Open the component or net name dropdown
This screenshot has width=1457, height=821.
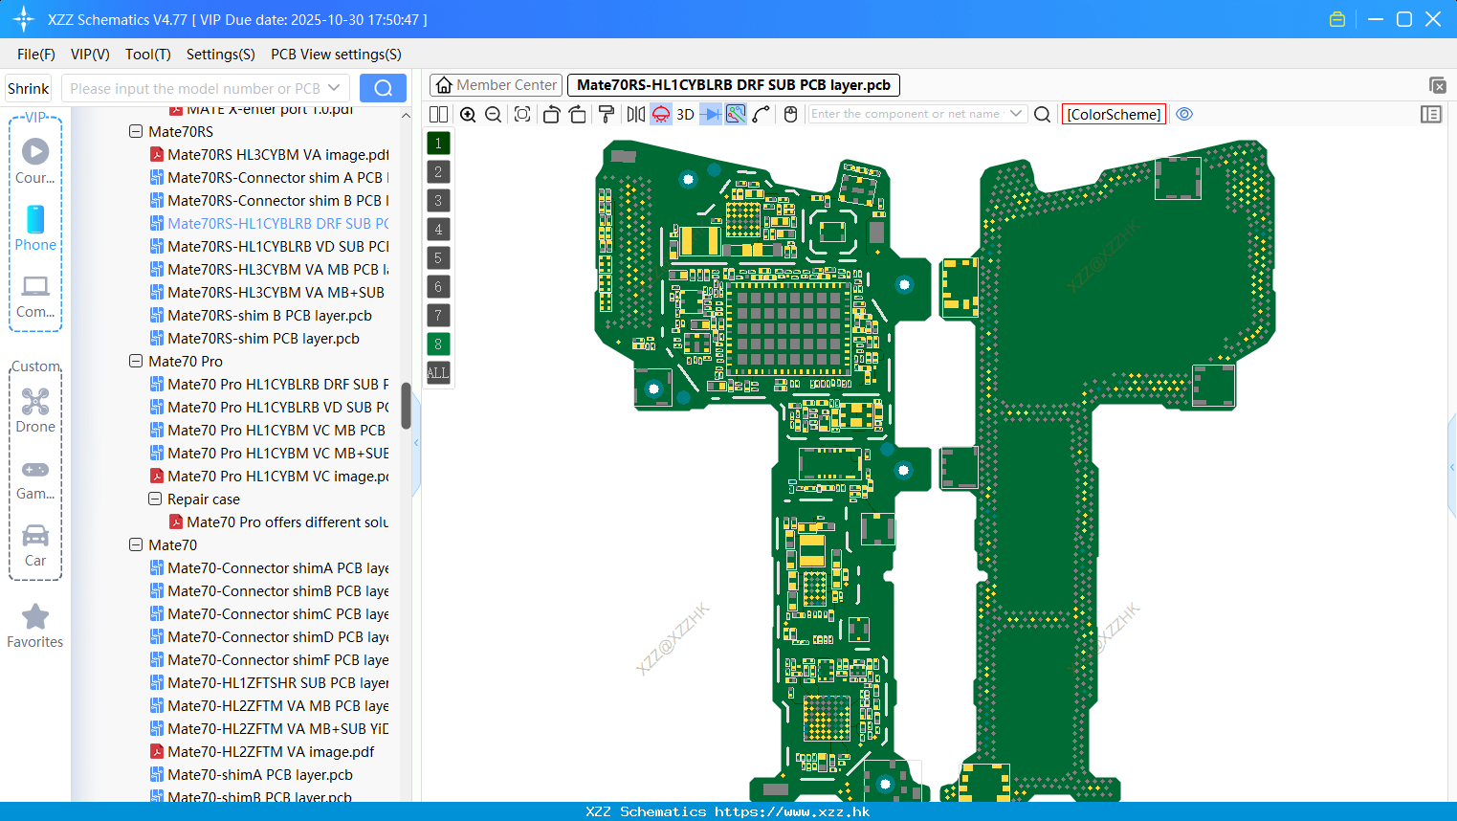1016,114
